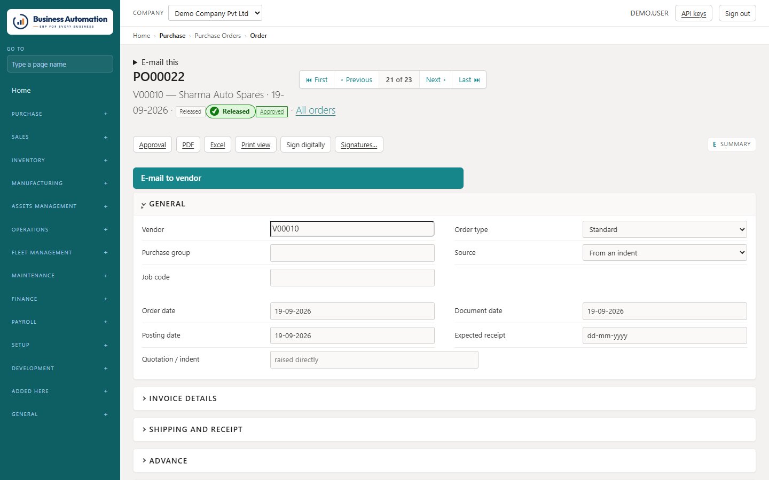The width and height of the screenshot is (769, 480).
Task: Click the 21 of 23 record counter
Action: tap(399, 80)
